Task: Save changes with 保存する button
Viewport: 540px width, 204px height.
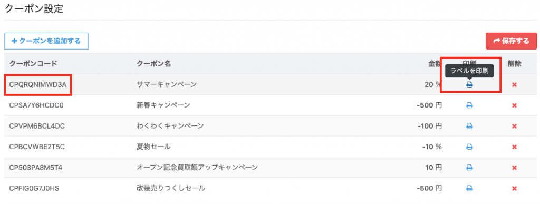Action: pos(511,41)
